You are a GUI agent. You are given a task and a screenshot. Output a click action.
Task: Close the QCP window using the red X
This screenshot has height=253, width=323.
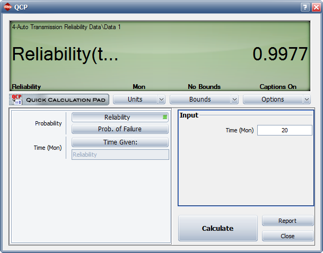[x=316, y=7]
